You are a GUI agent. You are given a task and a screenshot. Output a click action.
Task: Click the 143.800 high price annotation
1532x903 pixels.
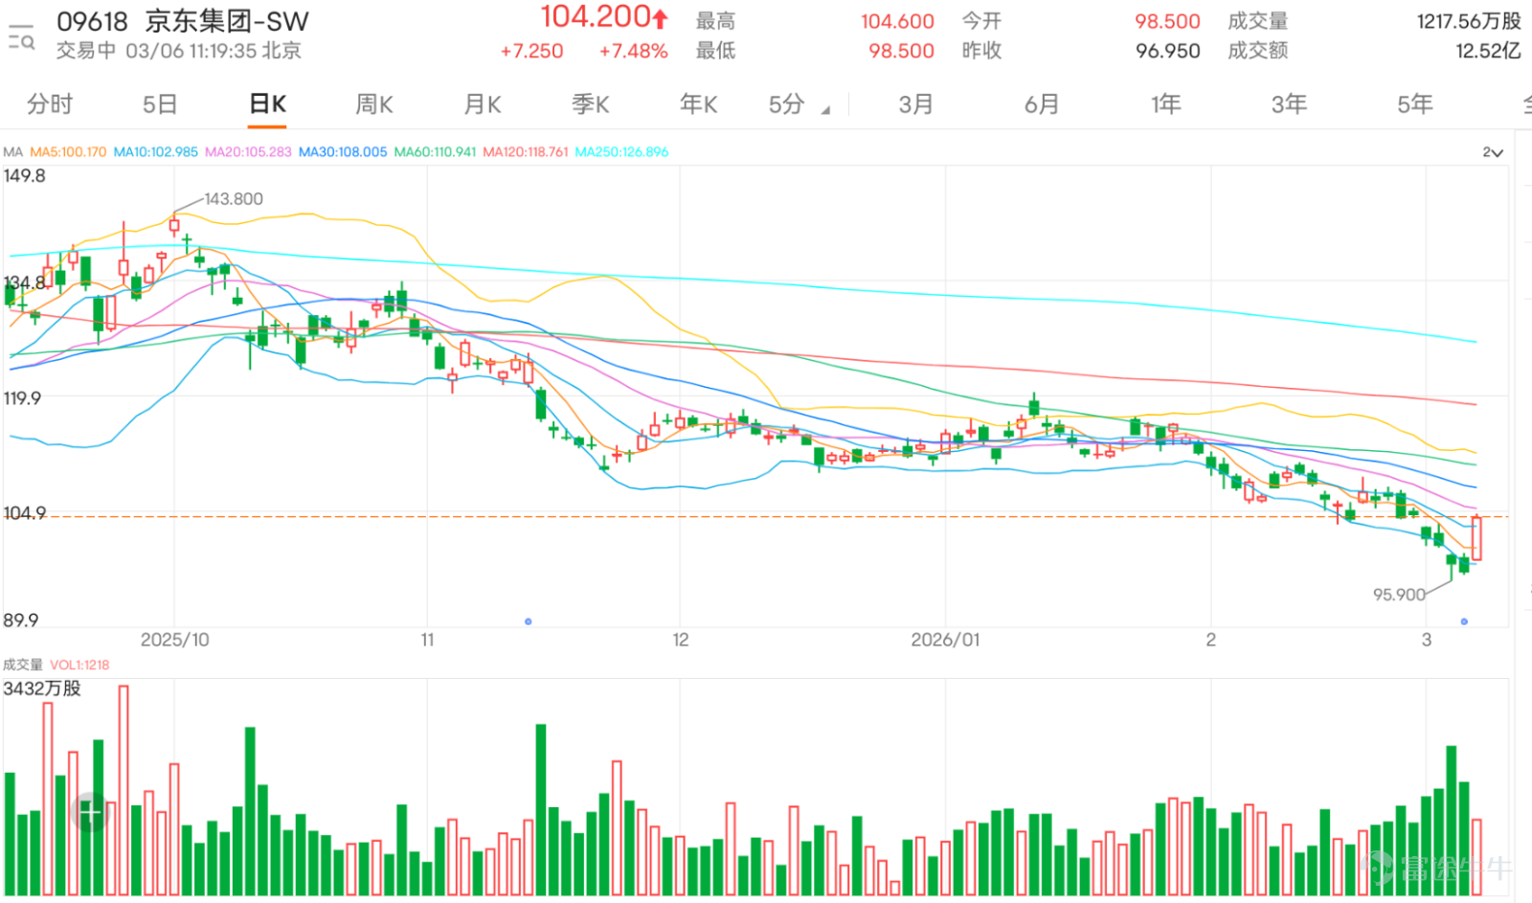click(234, 199)
